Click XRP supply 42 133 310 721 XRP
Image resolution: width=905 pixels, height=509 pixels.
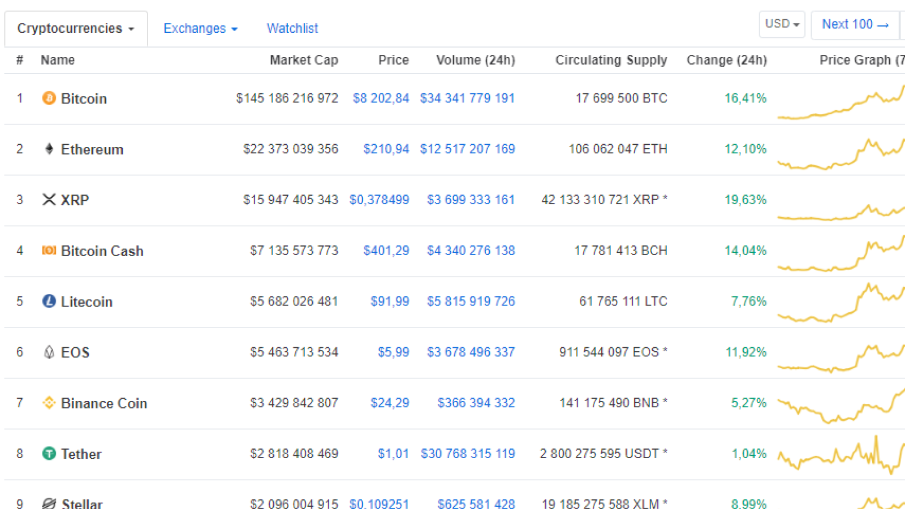pyautogui.click(x=604, y=200)
